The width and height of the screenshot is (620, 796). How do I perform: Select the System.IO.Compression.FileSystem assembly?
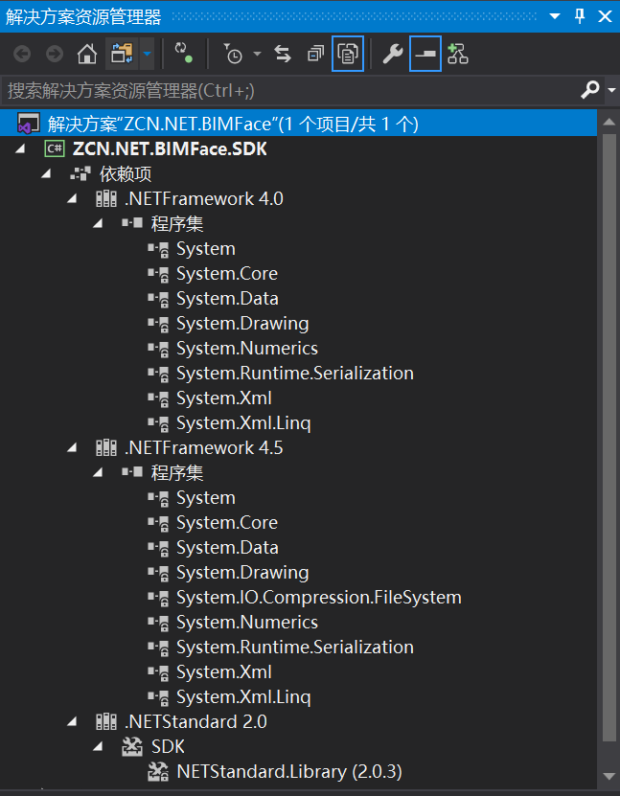(319, 597)
